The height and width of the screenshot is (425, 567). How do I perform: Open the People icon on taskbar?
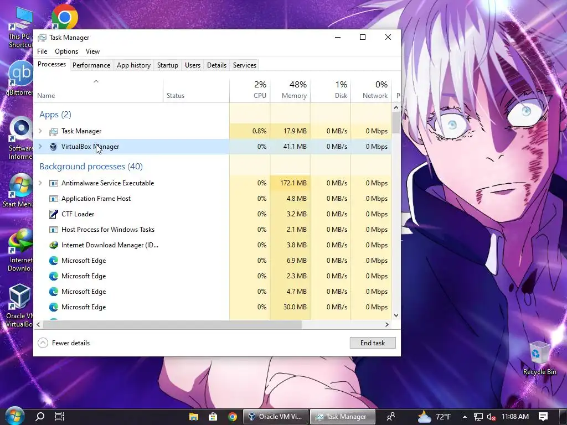tap(391, 417)
